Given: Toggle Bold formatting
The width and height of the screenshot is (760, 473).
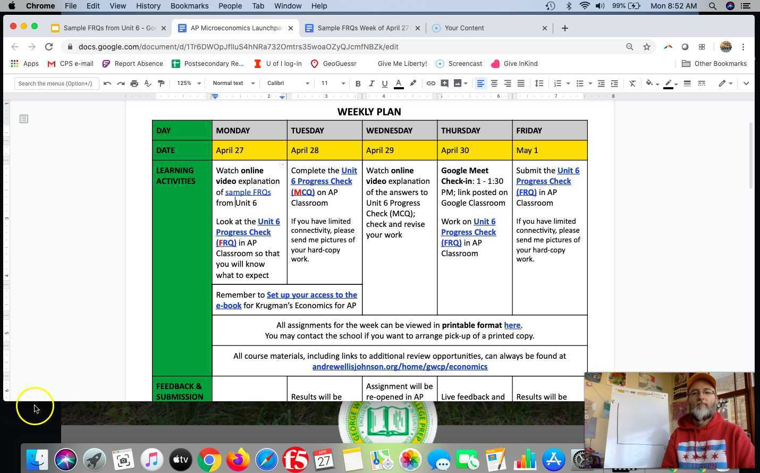Looking at the screenshot, I should pos(358,83).
